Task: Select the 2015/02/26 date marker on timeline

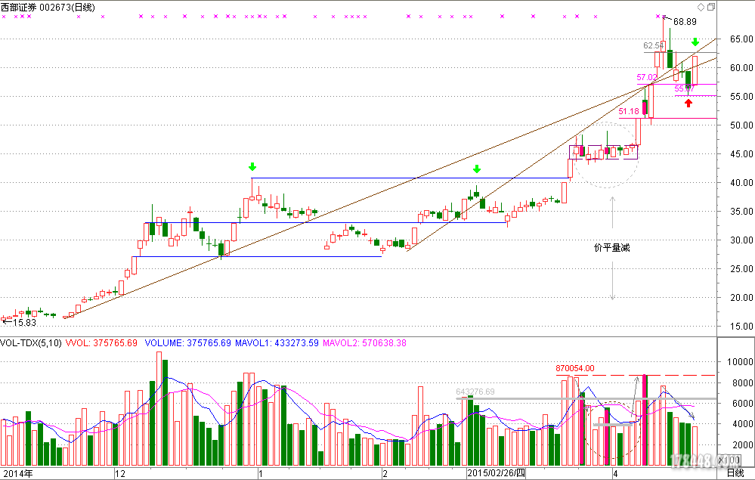Action: pyautogui.click(x=495, y=474)
